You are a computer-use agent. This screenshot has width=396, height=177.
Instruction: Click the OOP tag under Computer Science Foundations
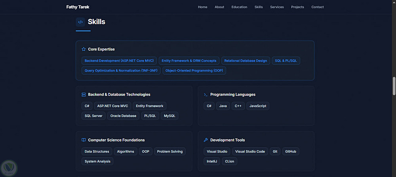pyautogui.click(x=145, y=152)
